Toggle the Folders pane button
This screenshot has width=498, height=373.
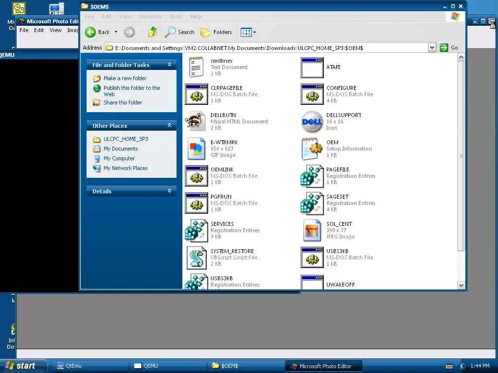tap(216, 32)
